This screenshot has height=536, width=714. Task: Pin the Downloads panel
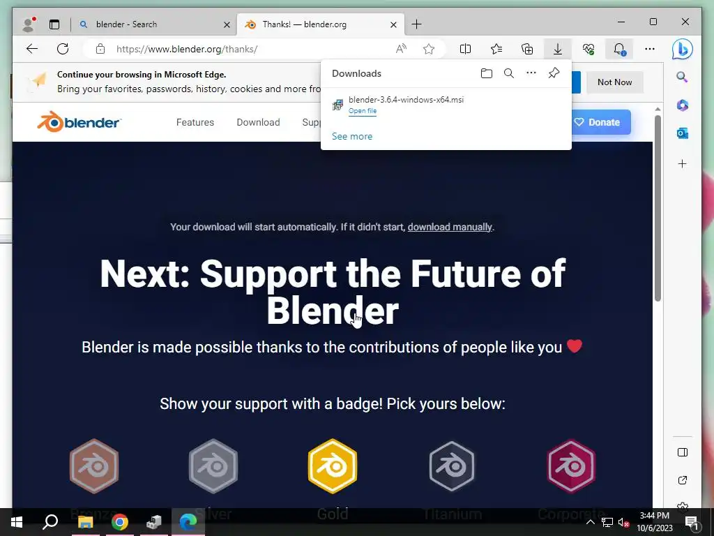coord(554,73)
